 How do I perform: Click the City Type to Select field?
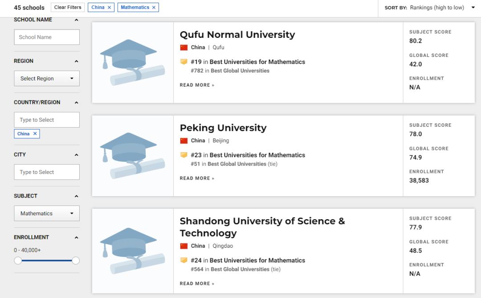(x=47, y=172)
